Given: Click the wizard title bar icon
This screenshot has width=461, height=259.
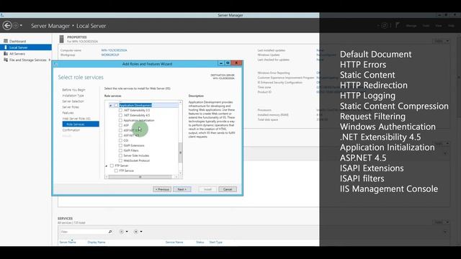Looking at the screenshot, I should coord(56,64).
